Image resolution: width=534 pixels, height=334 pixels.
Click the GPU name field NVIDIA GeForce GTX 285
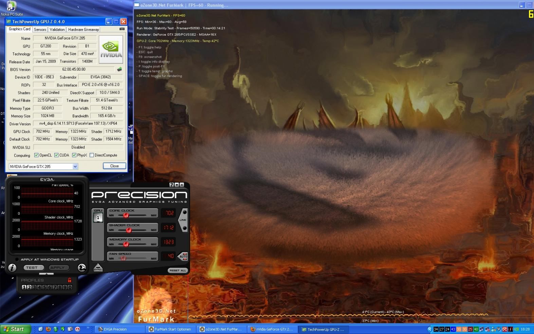65,38
